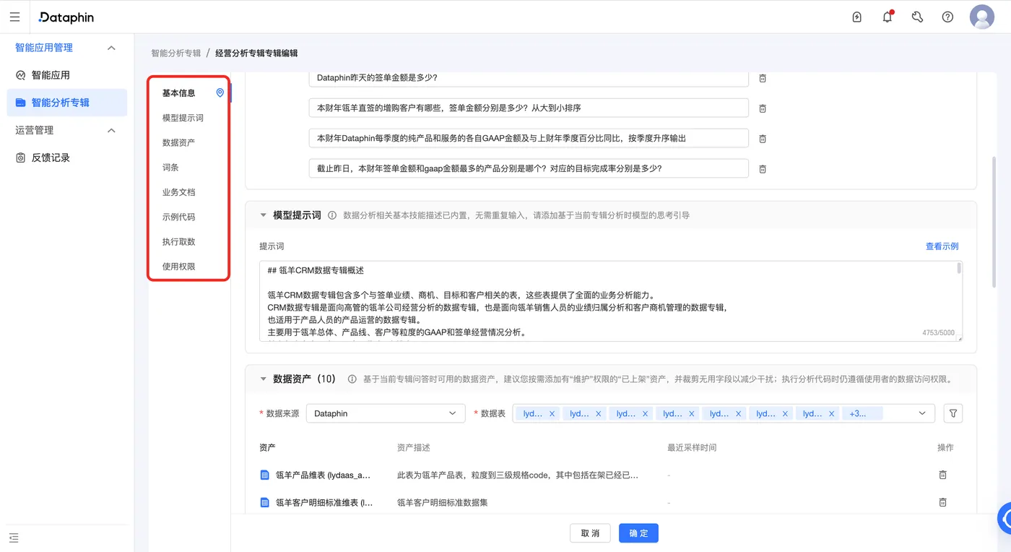This screenshot has width=1011, height=552.
Task: Delete the 瓴羊产品维表 asset row
Action: pyautogui.click(x=942, y=475)
